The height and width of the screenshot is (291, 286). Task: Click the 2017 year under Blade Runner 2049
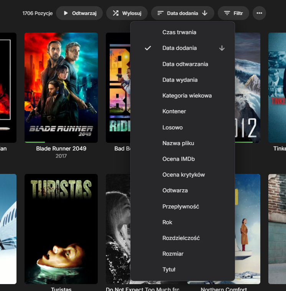(61, 156)
